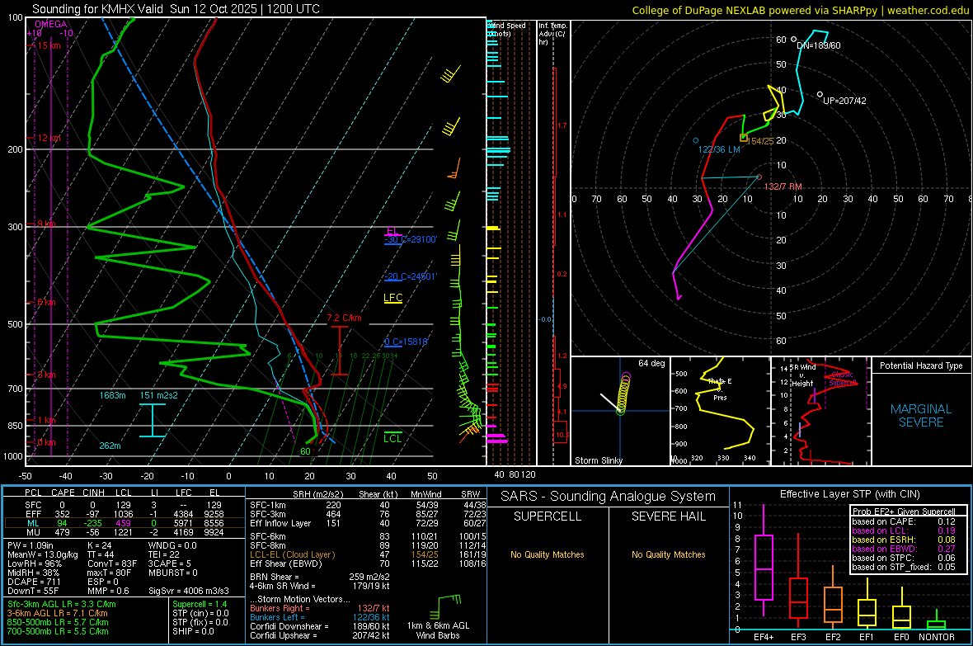The width and height of the screenshot is (973, 646).
Task: Click the sounding title for KMHX
Action: 176,9
